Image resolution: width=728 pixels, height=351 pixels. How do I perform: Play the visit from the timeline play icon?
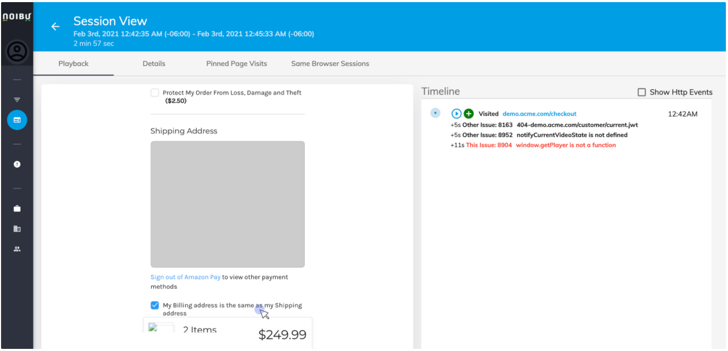[456, 113]
